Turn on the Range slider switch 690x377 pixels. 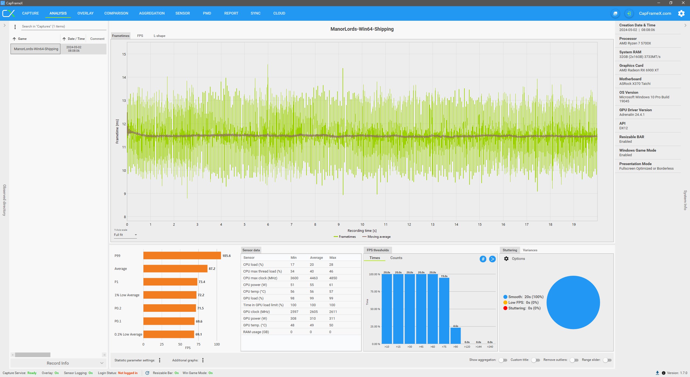(x=607, y=360)
